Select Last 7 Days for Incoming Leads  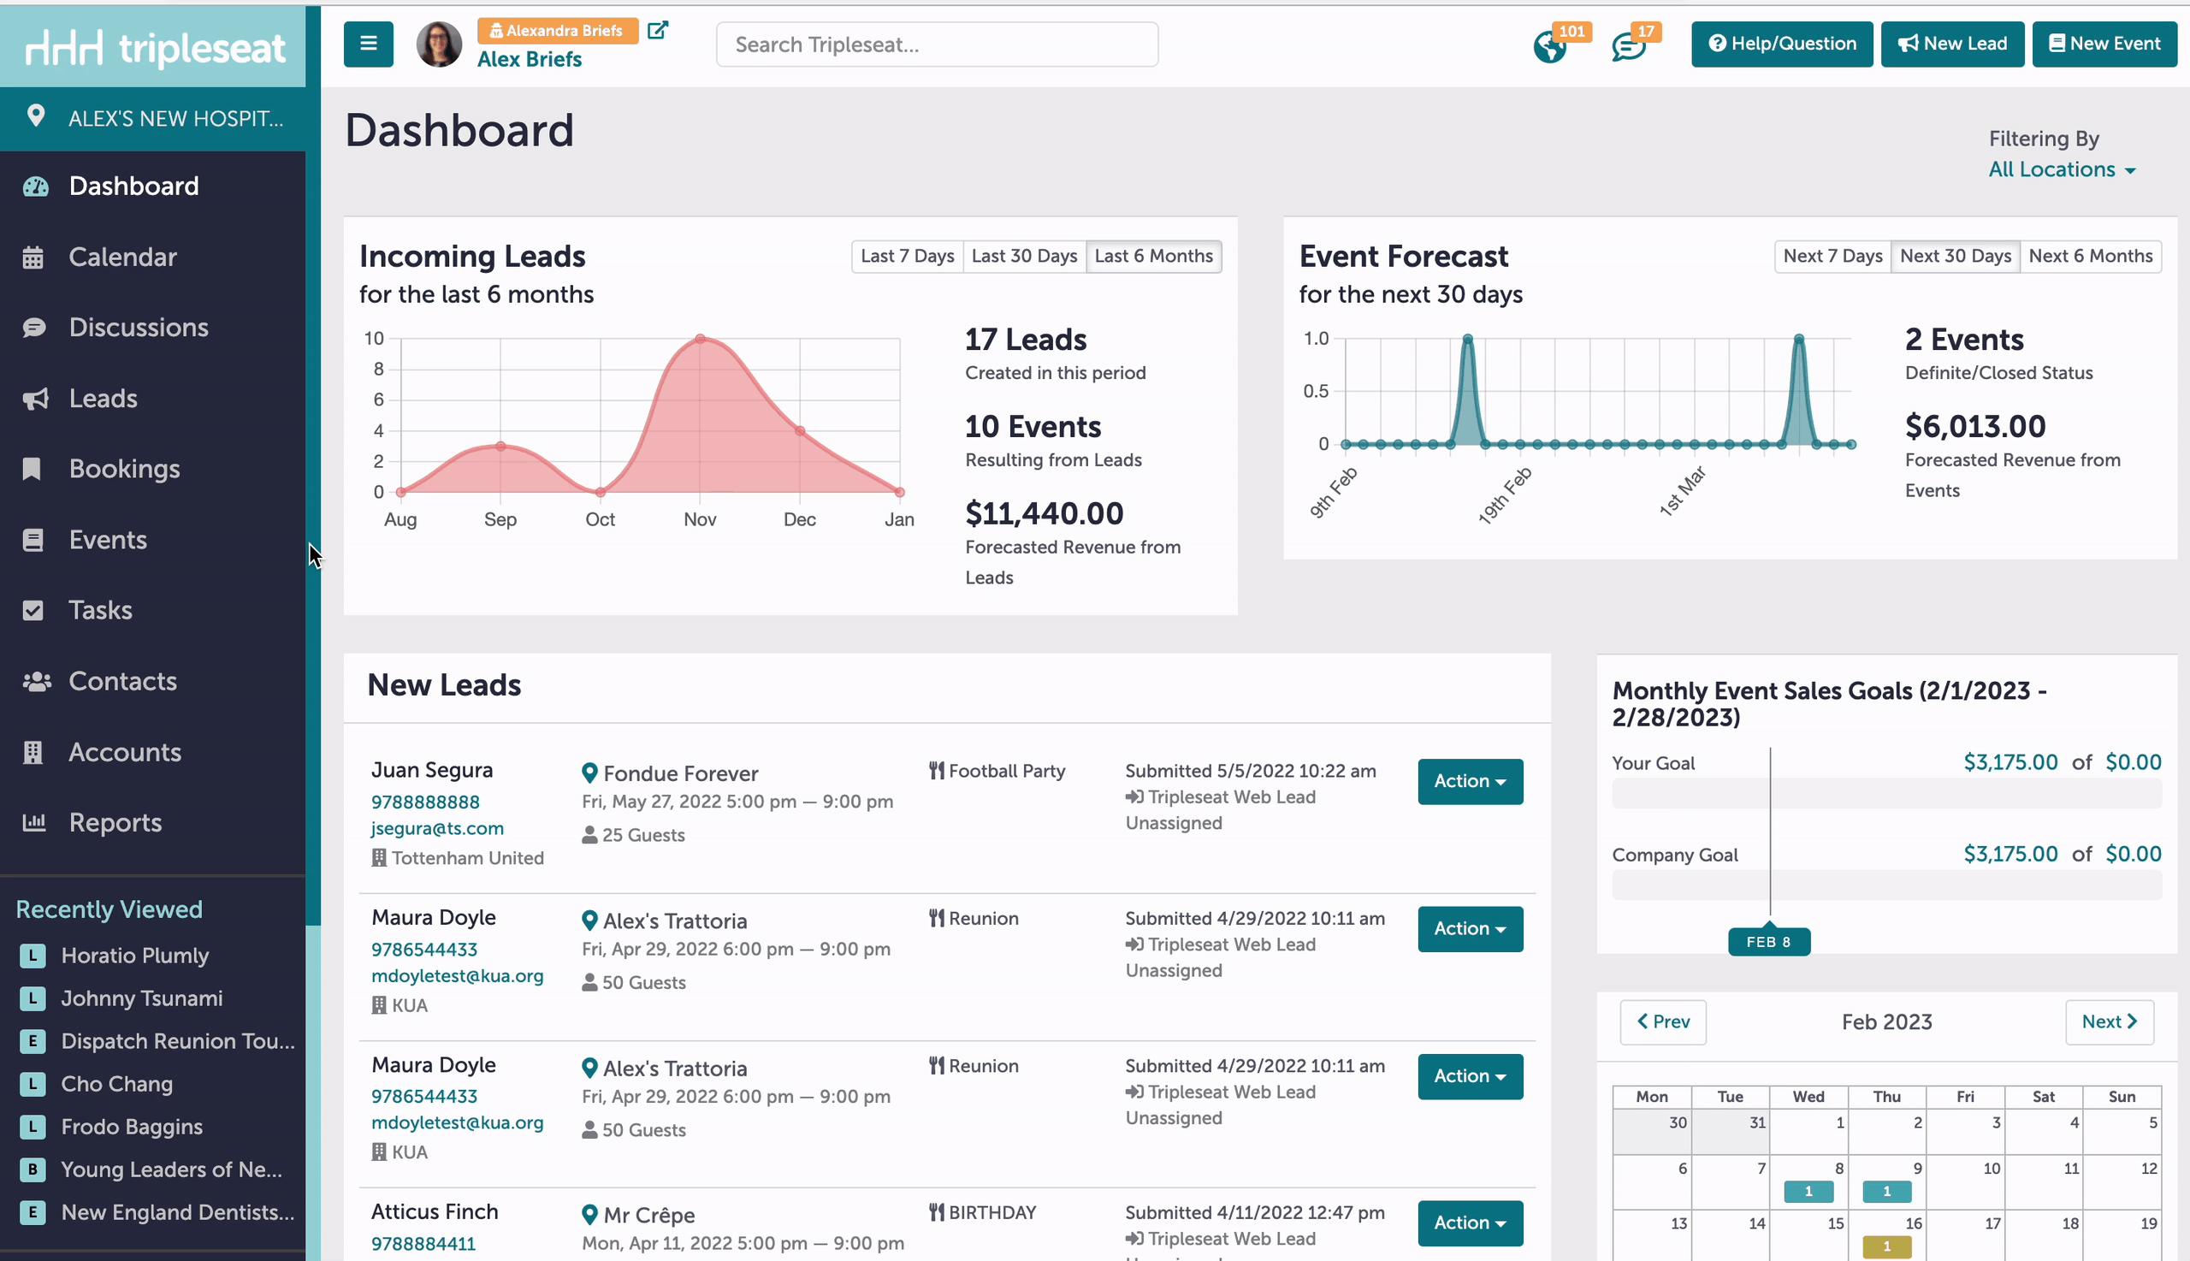(x=907, y=257)
